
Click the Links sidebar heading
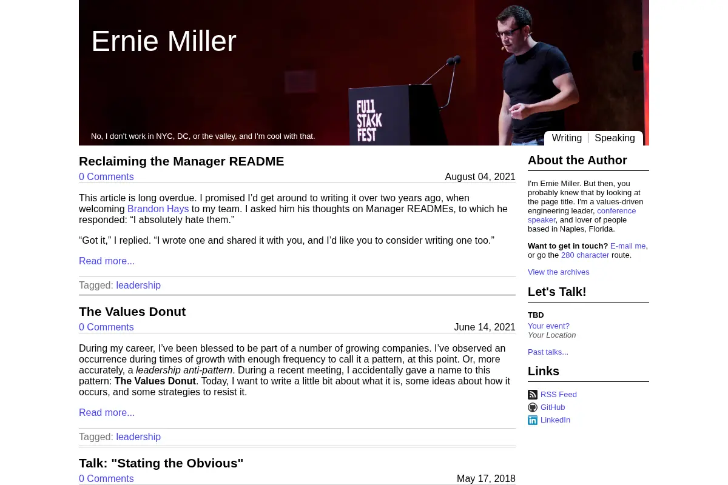point(544,372)
